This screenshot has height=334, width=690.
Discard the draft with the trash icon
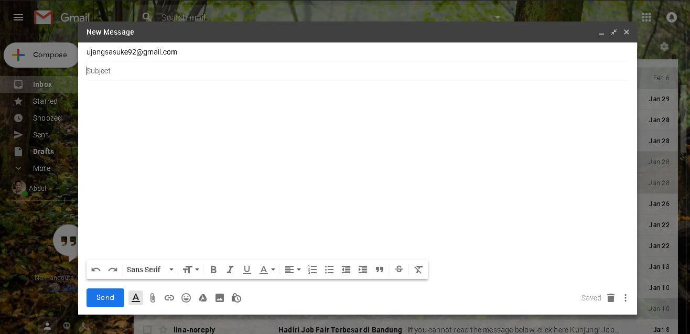tap(611, 298)
